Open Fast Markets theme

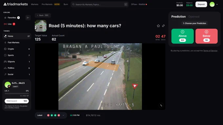17,43
